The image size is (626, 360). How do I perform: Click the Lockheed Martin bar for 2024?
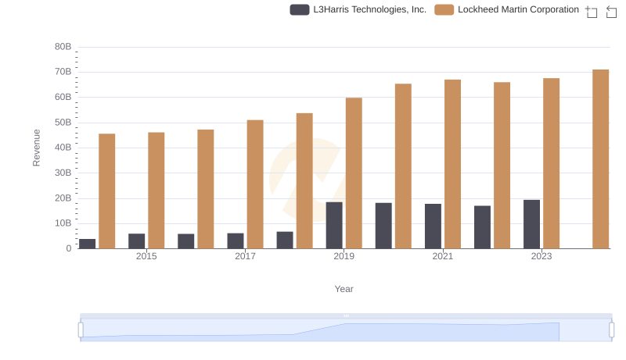point(600,159)
